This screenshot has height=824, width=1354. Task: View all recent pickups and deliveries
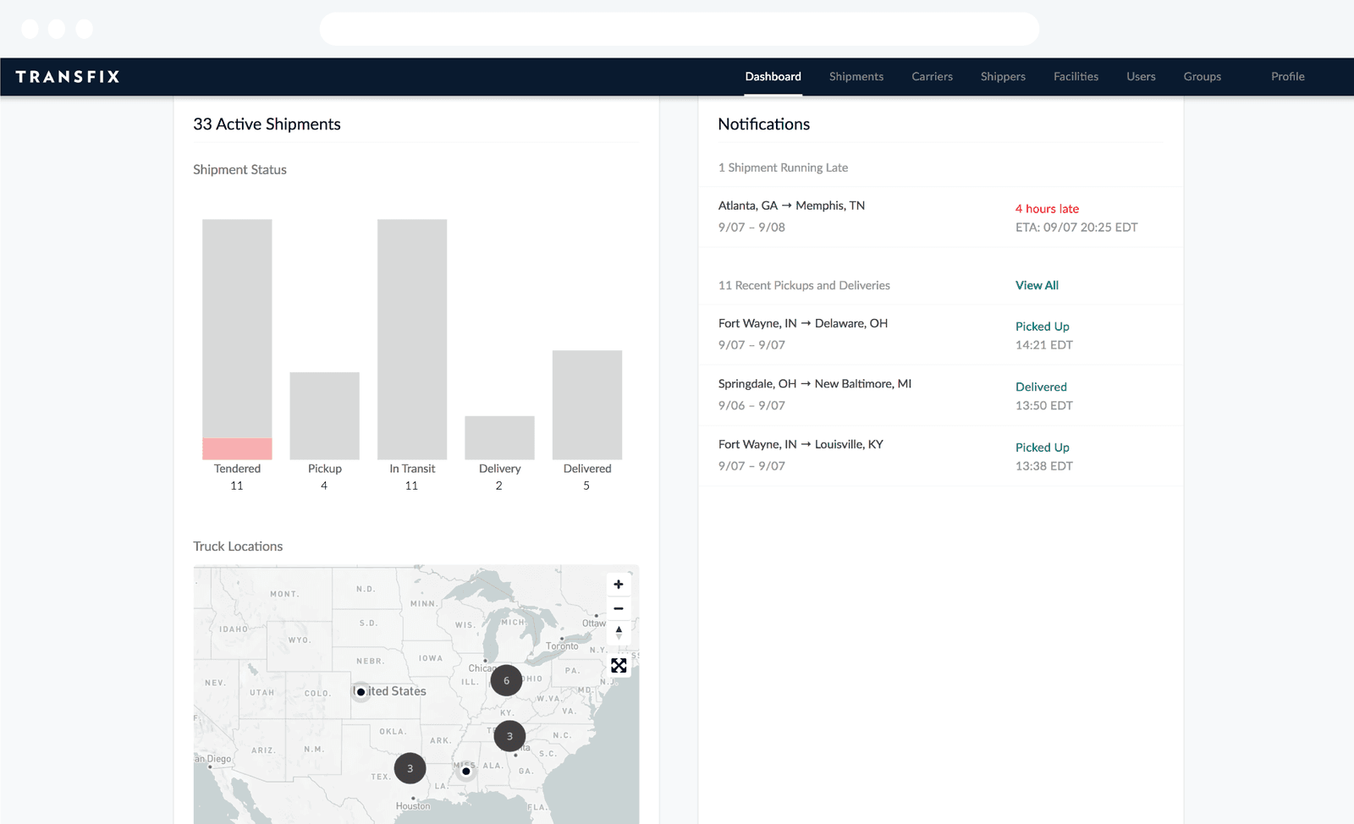click(x=1037, y=285)
